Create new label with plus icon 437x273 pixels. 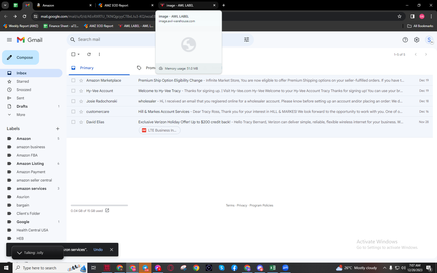pos(58,129)
